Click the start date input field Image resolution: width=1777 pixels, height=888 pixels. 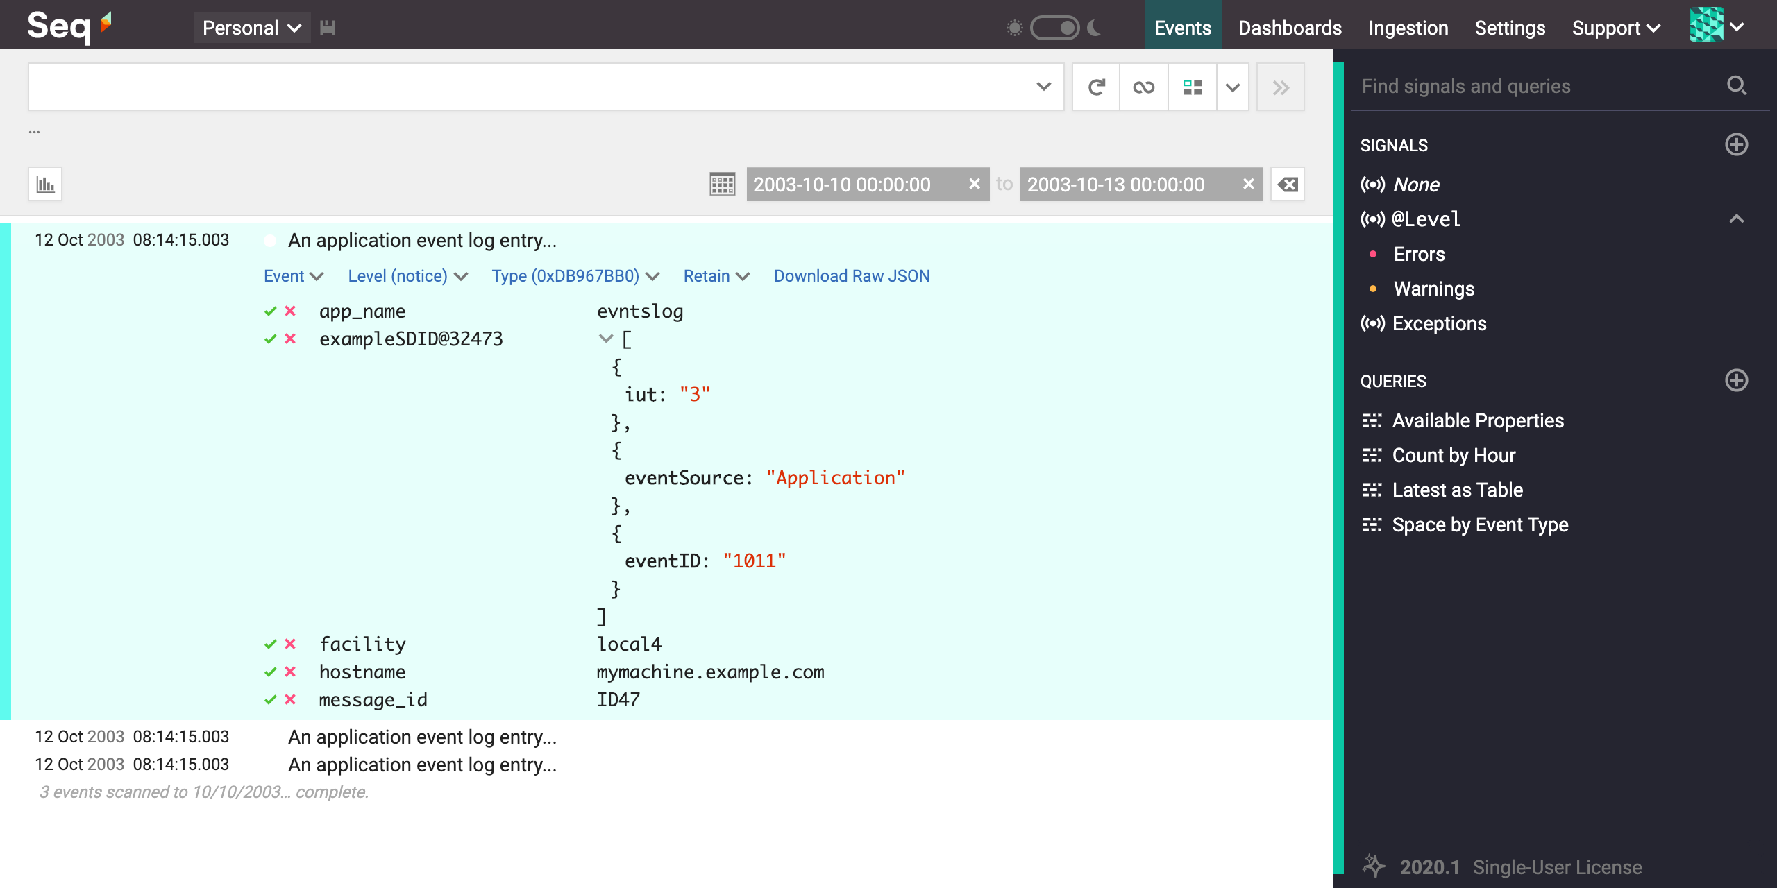coord(854,183)
